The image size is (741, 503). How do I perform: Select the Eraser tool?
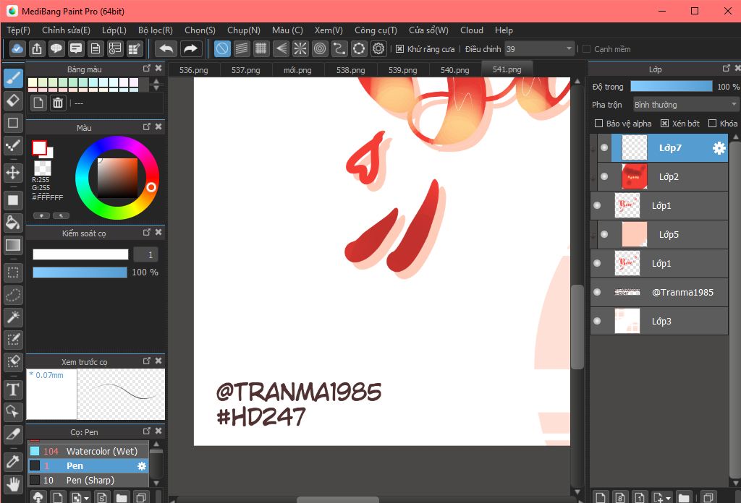point(13,100)
